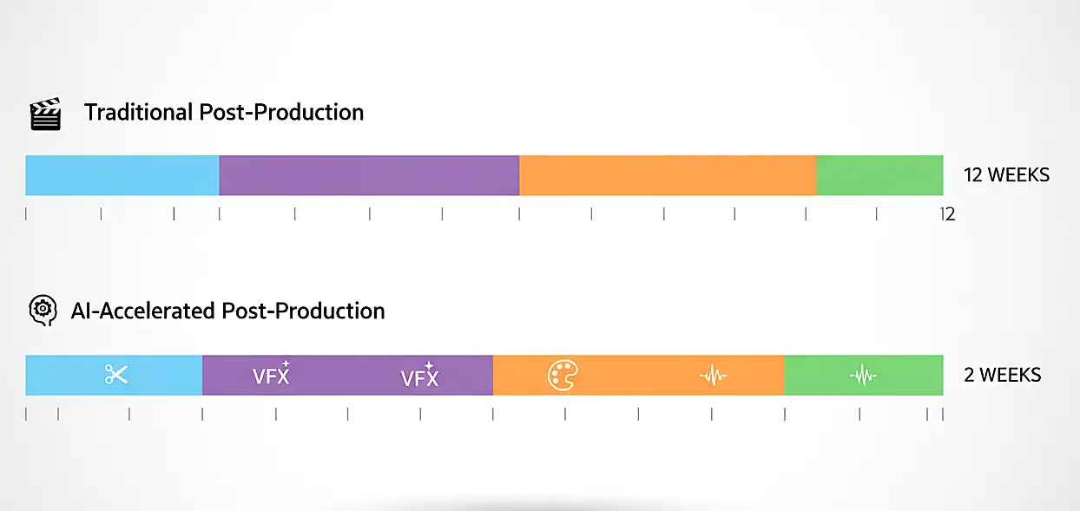
Task: Select the paint palette icon
Action: click(563, 375)
